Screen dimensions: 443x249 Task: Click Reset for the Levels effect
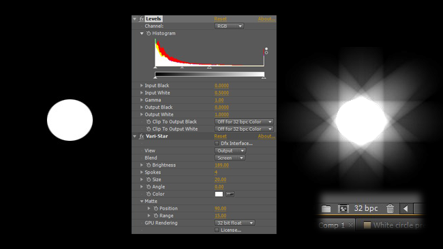(220, 19)
